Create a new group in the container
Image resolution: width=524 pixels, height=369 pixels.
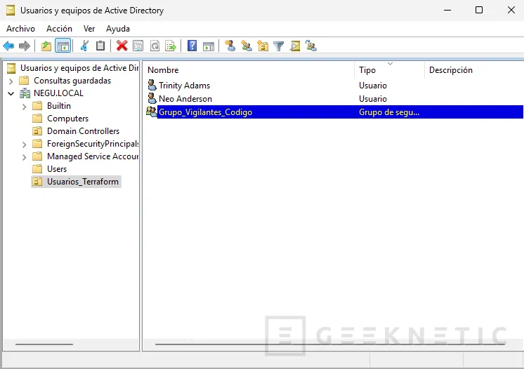(247, 46)
